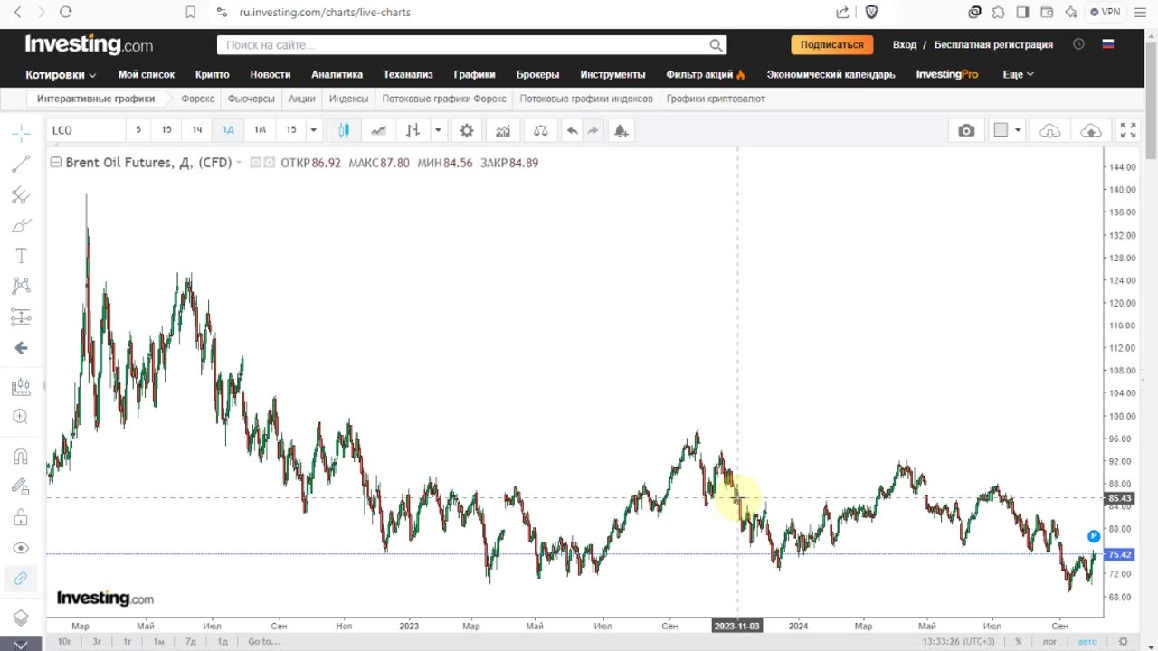The width and height of the screenshot is (1158, 651).
Task: Open bottom bar chart settings gear
Action: (1124, 641)
